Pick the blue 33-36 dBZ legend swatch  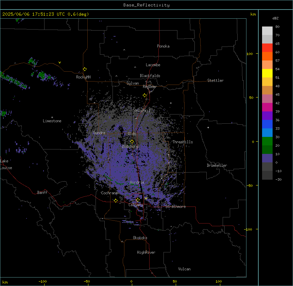coord(267,124)
